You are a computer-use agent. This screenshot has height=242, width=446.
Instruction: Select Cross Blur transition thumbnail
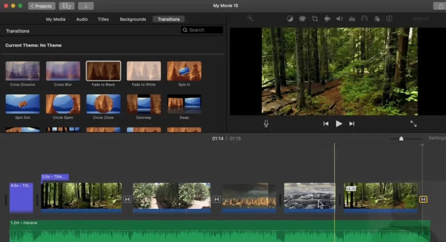tap(63, 71)
